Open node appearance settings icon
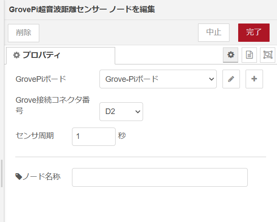Screen dimensions: 277x222 pyautogui.click(x=268, y=55)
